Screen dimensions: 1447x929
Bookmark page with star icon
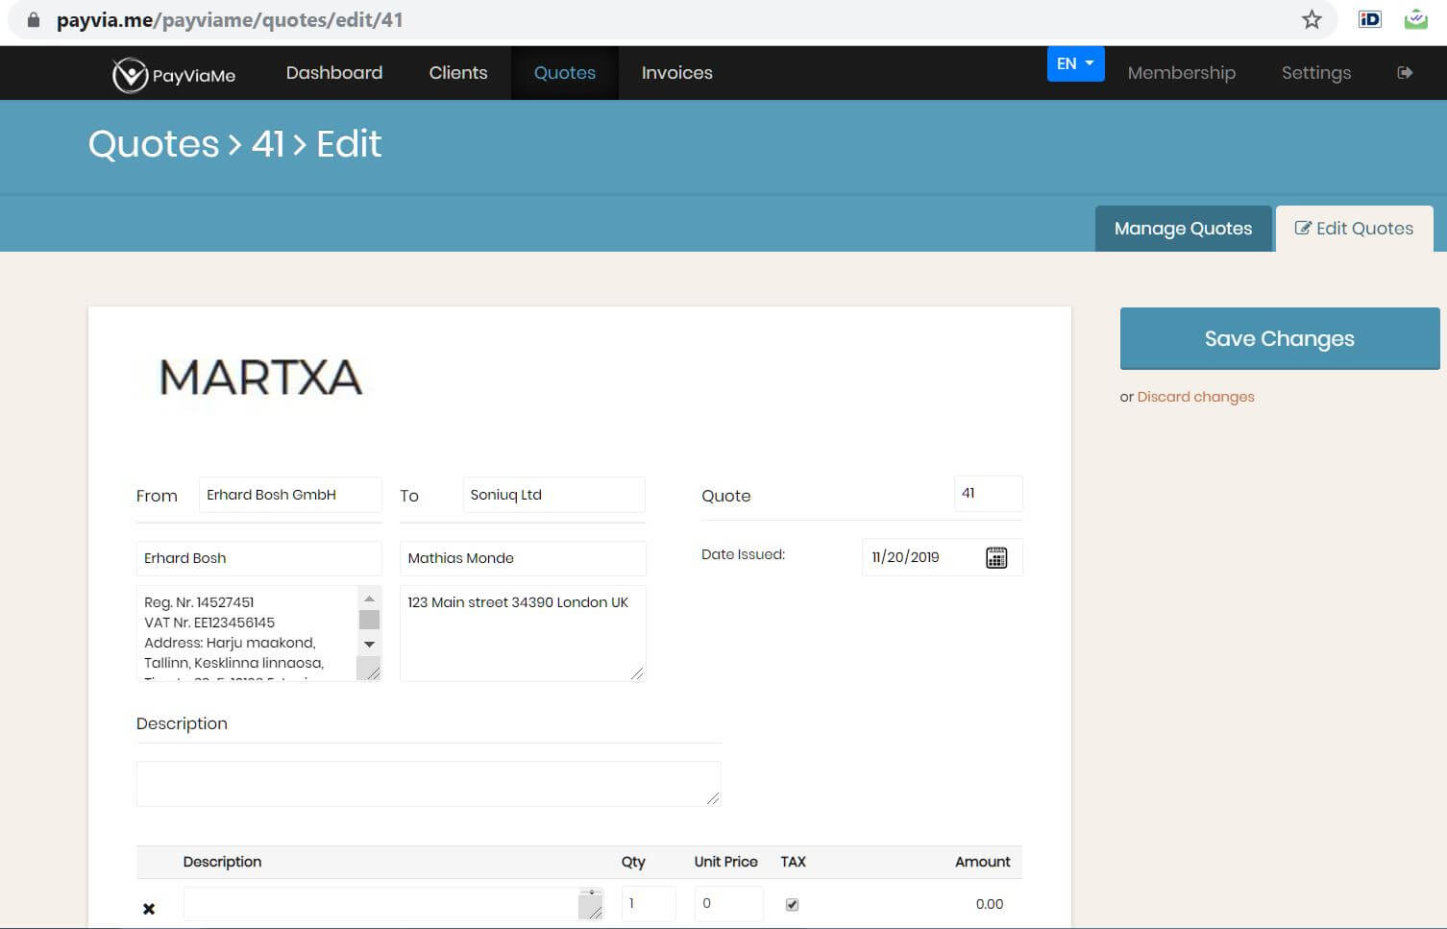(x=1312, y=19)
